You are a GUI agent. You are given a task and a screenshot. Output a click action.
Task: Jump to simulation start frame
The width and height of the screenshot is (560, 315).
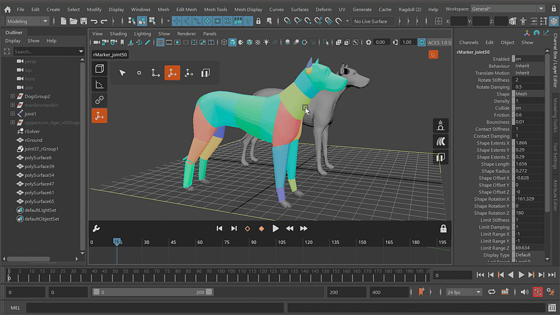[x=219, y=229]
